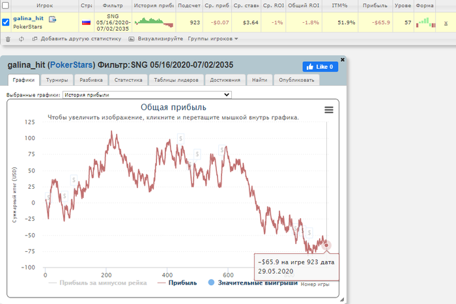Toggle Значительные выигрыши legend series

pyautogui.click(x=253, y=283)
